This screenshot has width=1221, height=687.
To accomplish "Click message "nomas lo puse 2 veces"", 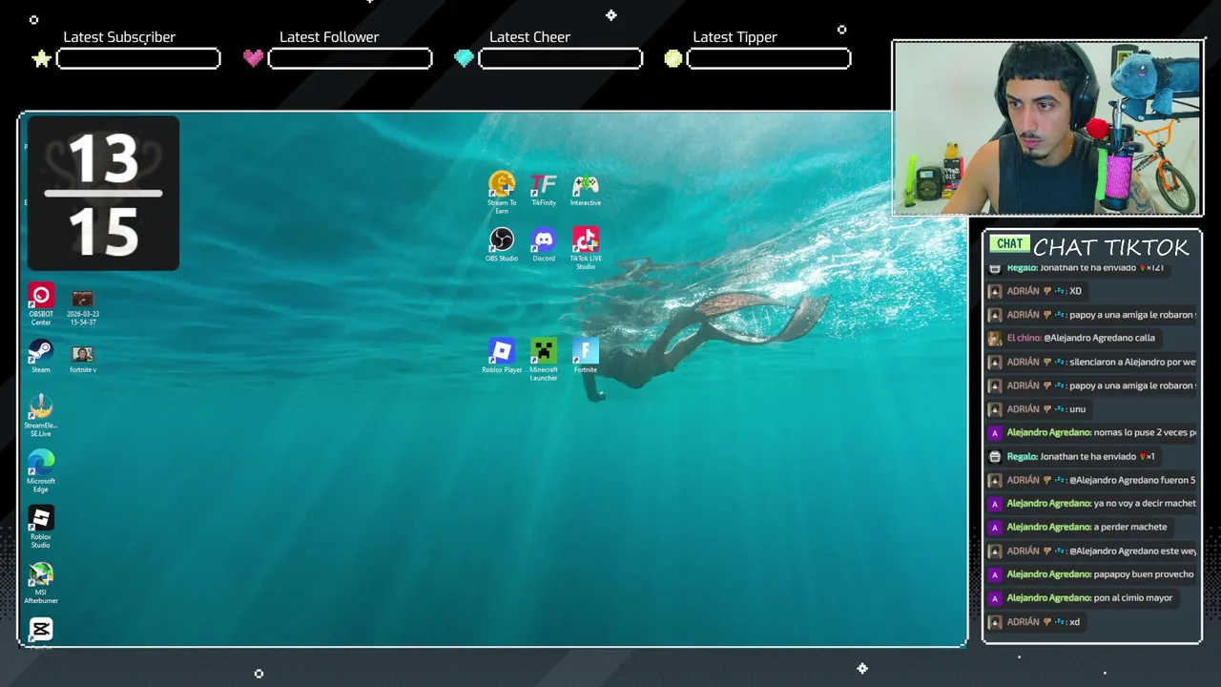I will (x=1101, y=432).
